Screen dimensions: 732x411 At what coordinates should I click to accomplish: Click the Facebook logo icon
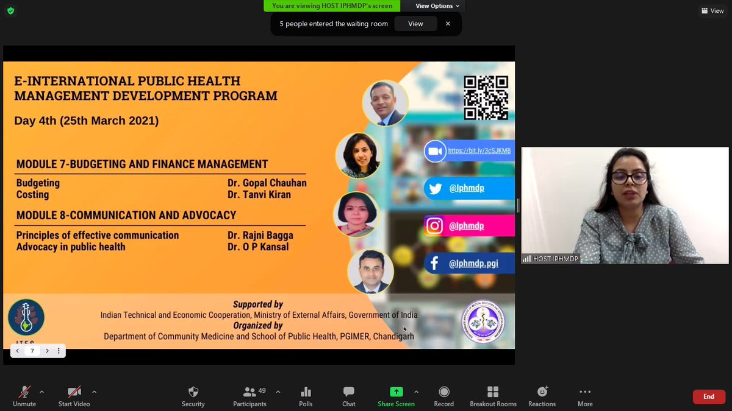coord(434,264)
